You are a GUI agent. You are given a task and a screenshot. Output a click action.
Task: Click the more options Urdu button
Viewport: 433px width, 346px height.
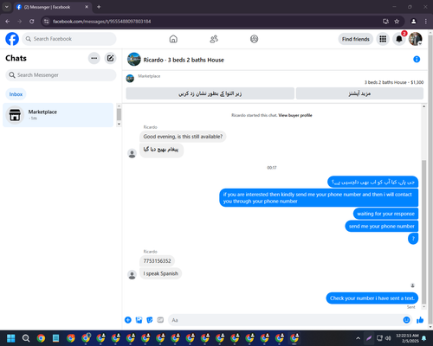tap(359, 93)
